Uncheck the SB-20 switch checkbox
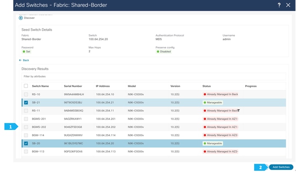 pos(26,143)
